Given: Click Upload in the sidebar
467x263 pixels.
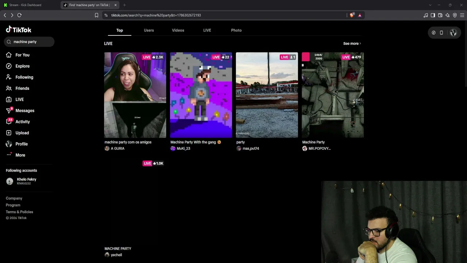Looking at the screenshot, I should click(22, 133).
